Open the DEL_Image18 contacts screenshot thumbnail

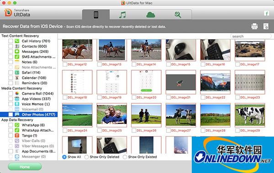pyautogui.click(x=77, y=82)
